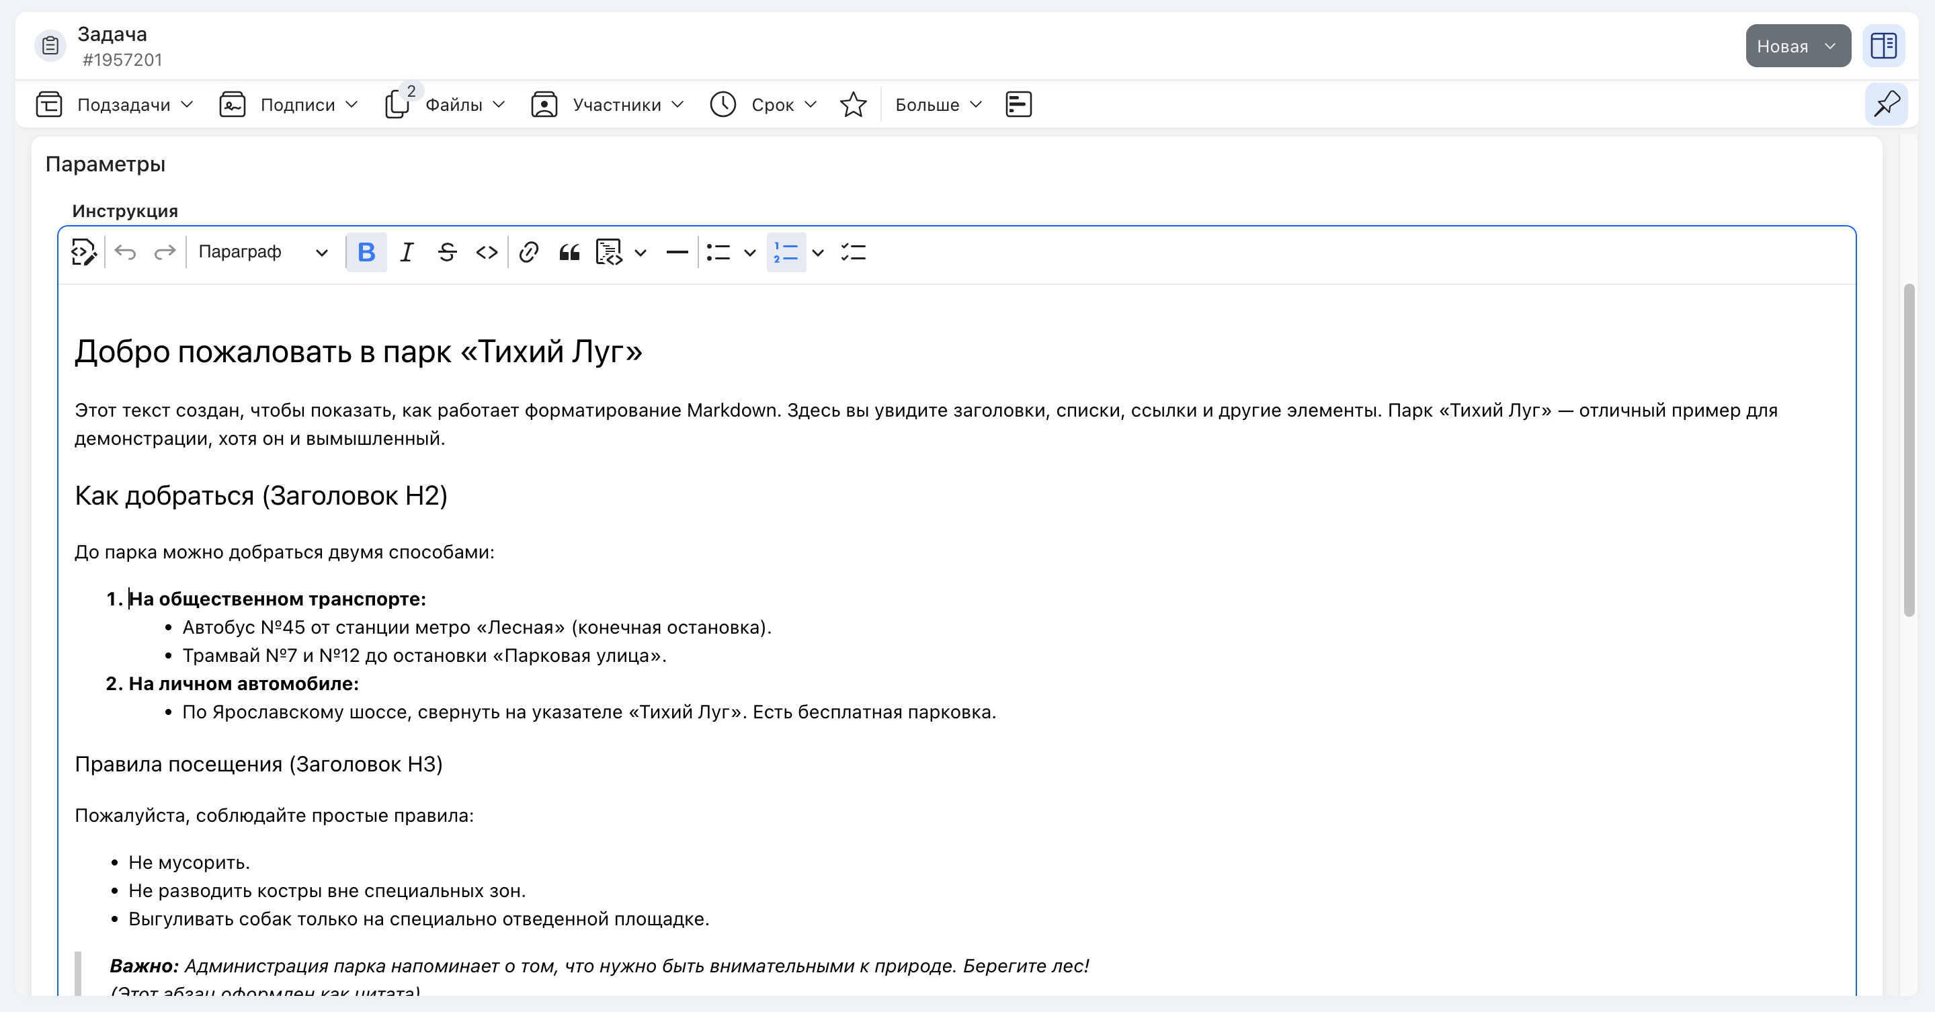Open the Файлы menu
Image resolution: width=1935 pixels, height=1012 pixels.
point(446,104)
